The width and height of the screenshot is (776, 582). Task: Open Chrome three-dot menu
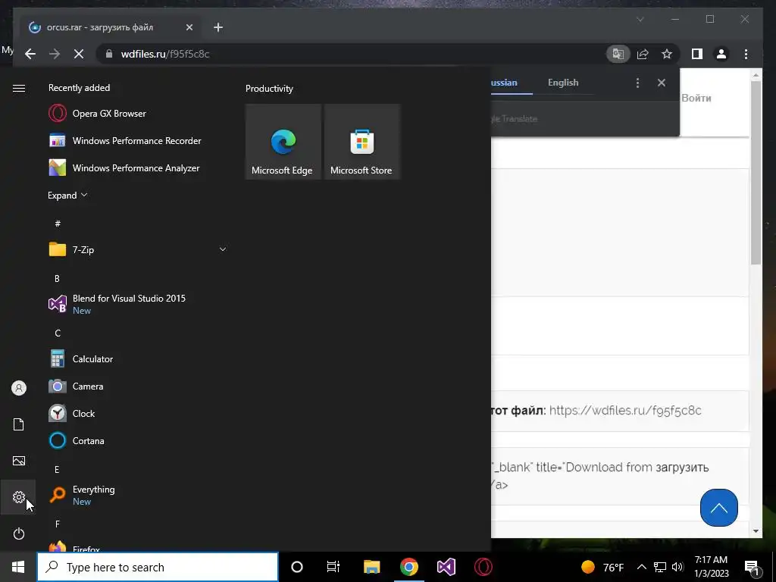(x=746, y=54)
